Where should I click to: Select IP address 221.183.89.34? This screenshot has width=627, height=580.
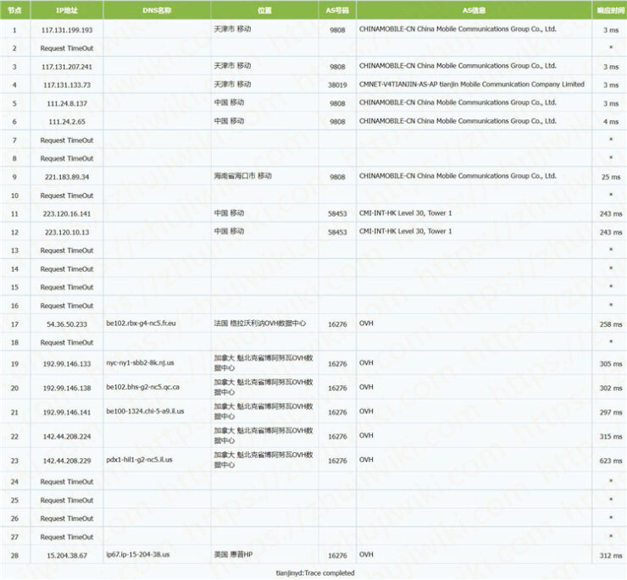coord(67,177)
